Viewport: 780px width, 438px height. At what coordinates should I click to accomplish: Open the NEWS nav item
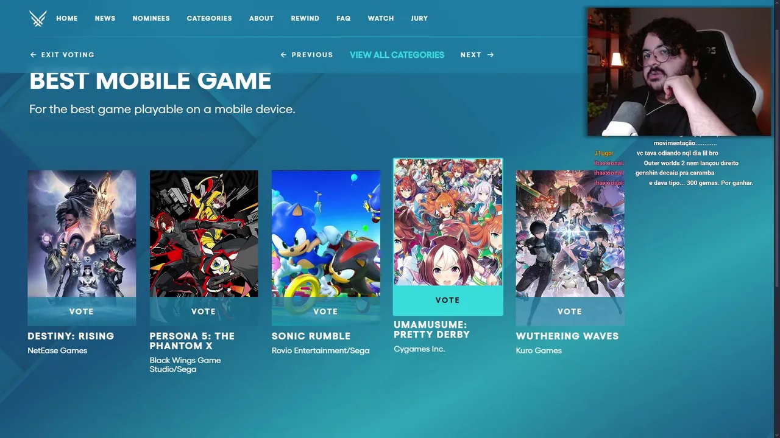point(105,18)
